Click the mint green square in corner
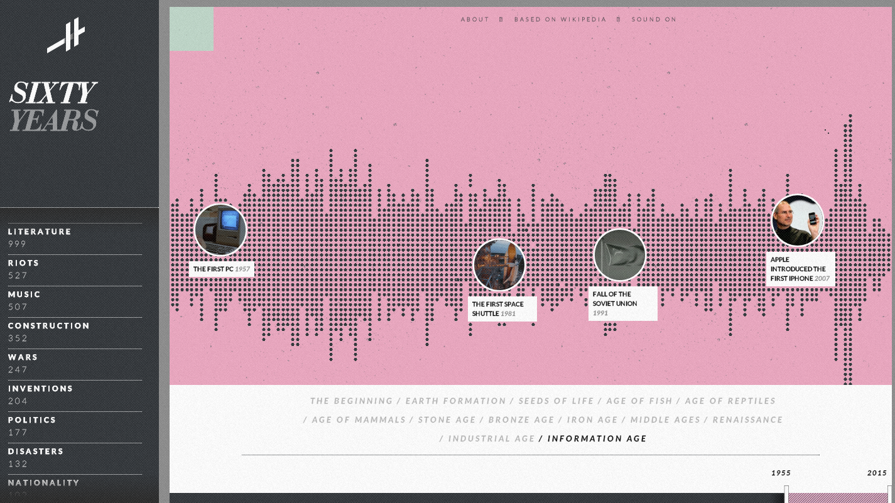Viewport: 895px width, 503px height. (x=192, y=30)
